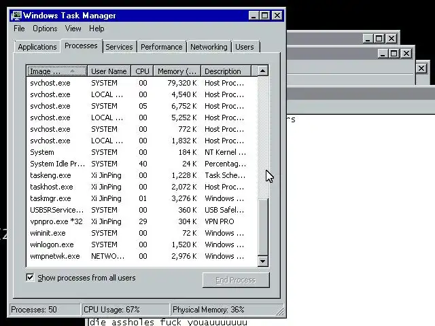Select the wmpnetwk.exe process
435x326 pixels.
click(x=142, y=256)
